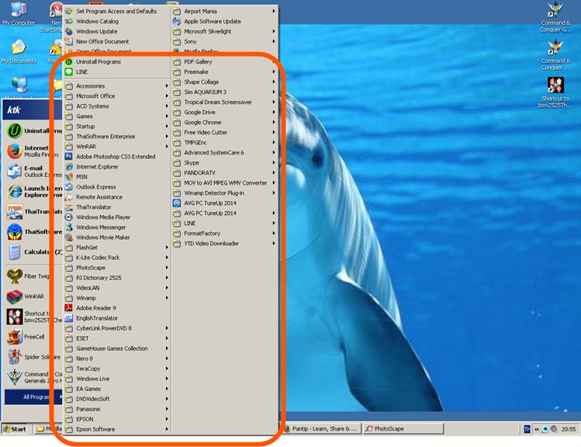The width and height of the screenshot is (581, 447).
Task: Create a New Office Document
Action: click(x=116, y=41)
